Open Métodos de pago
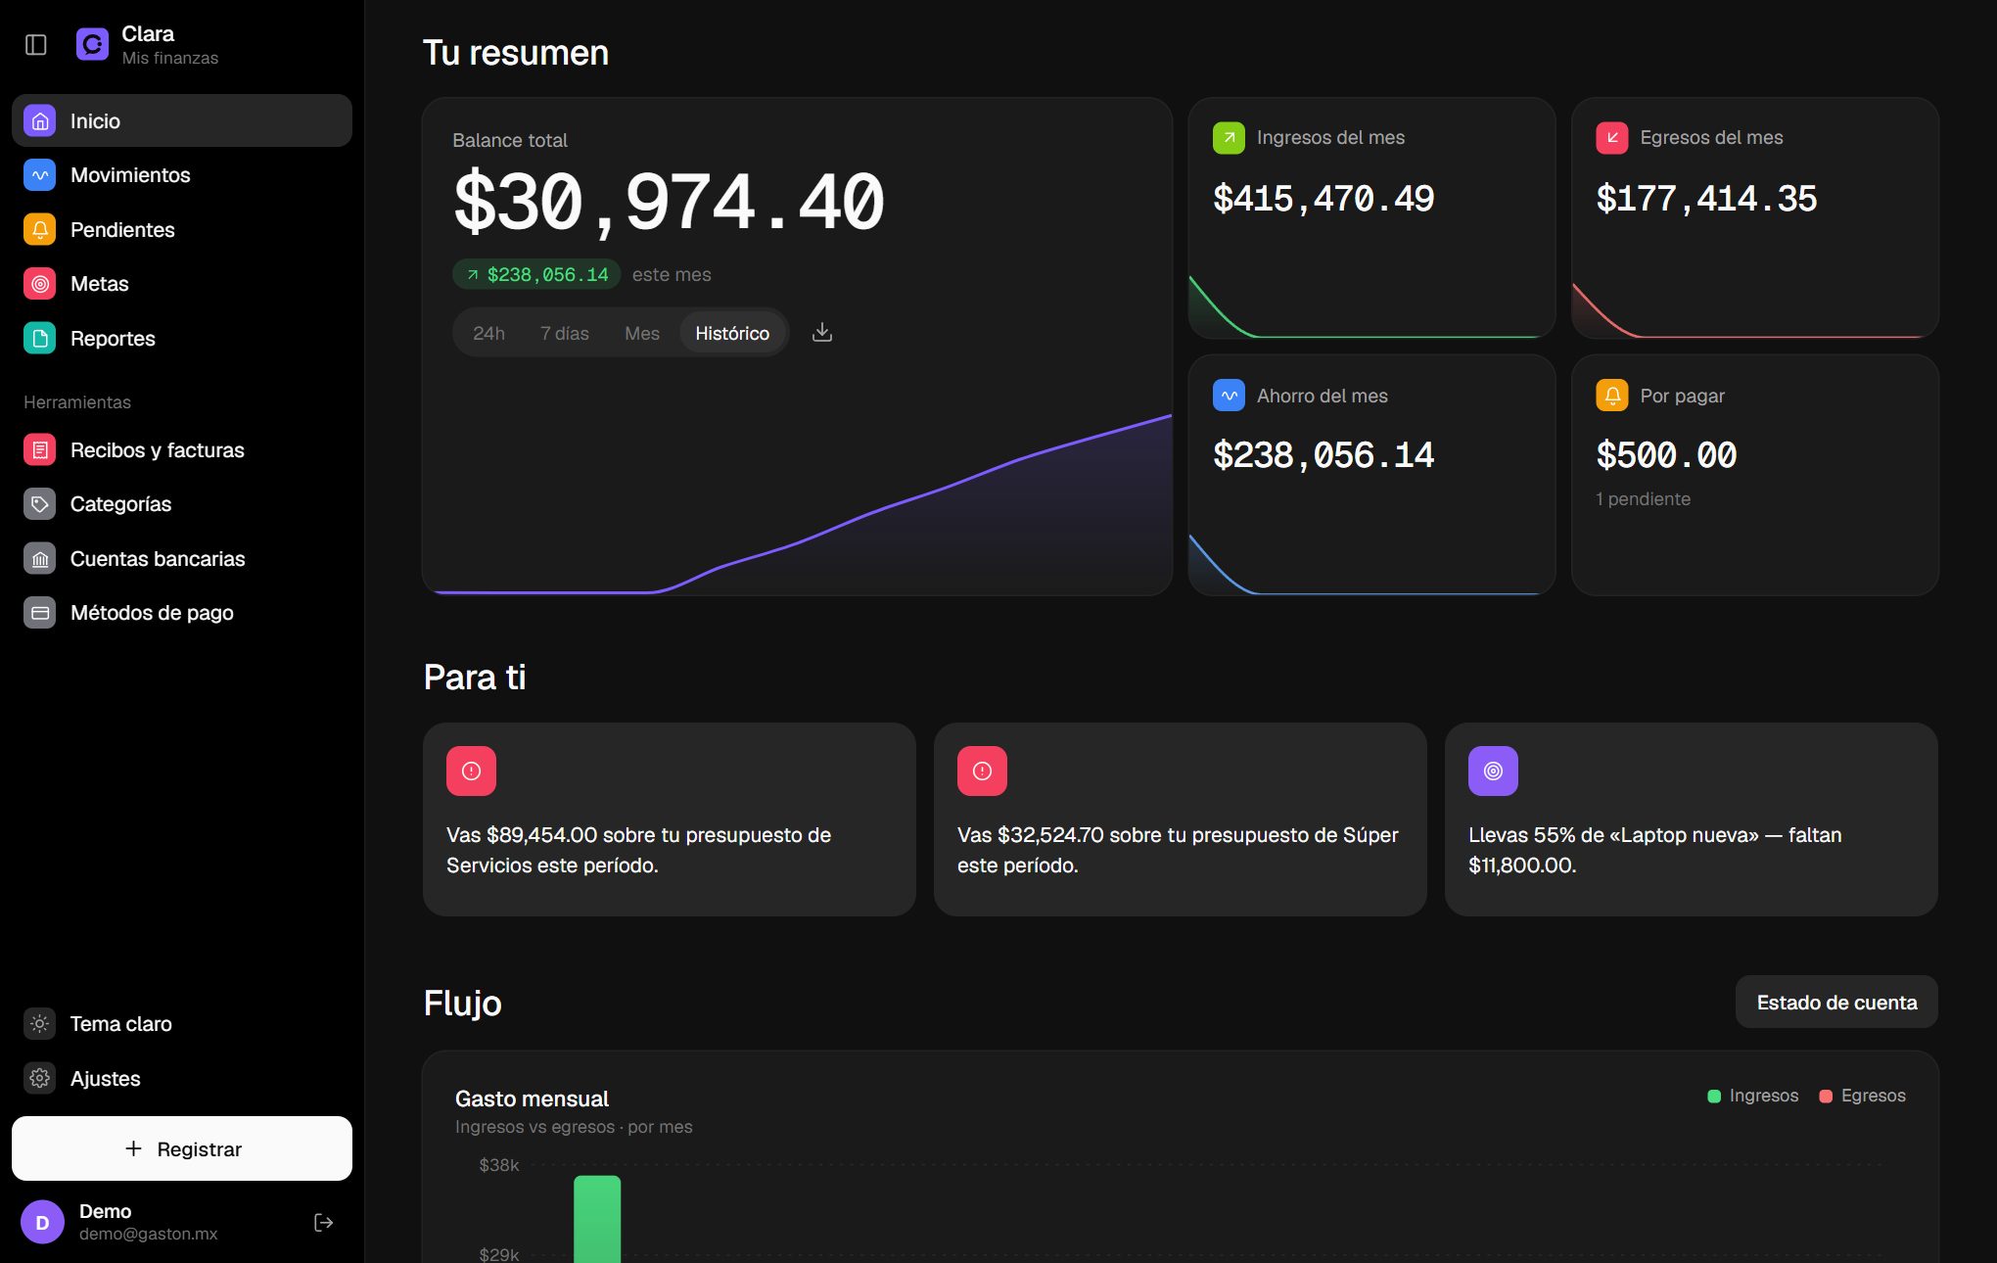 point(182,613)
